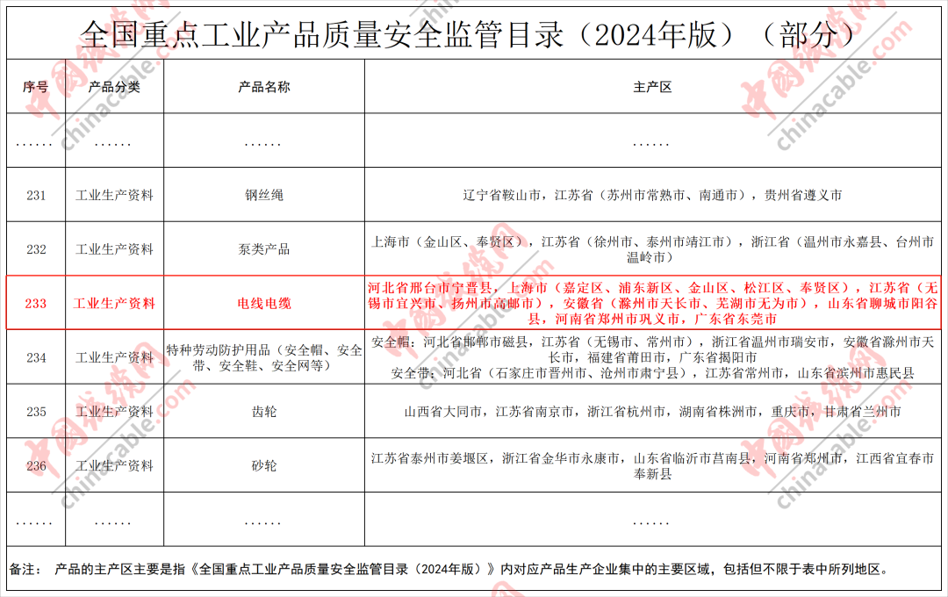Image resolution: width=948 pixels, height=597 pixels.
Task: Click the 山西省大同市 production area cell
Action: click(652, 412)
